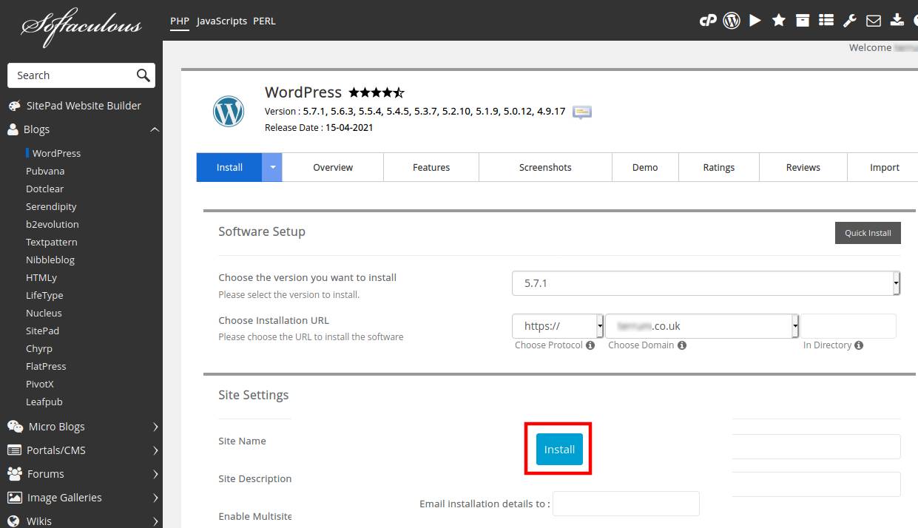
Task: Click the Release Date 15-04-2021 text
Action: (319, 127)
